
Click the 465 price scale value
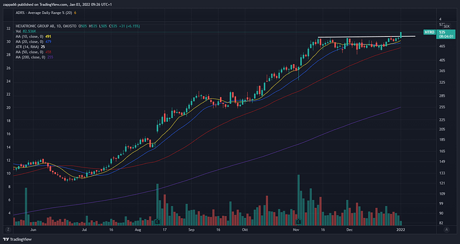442,47
